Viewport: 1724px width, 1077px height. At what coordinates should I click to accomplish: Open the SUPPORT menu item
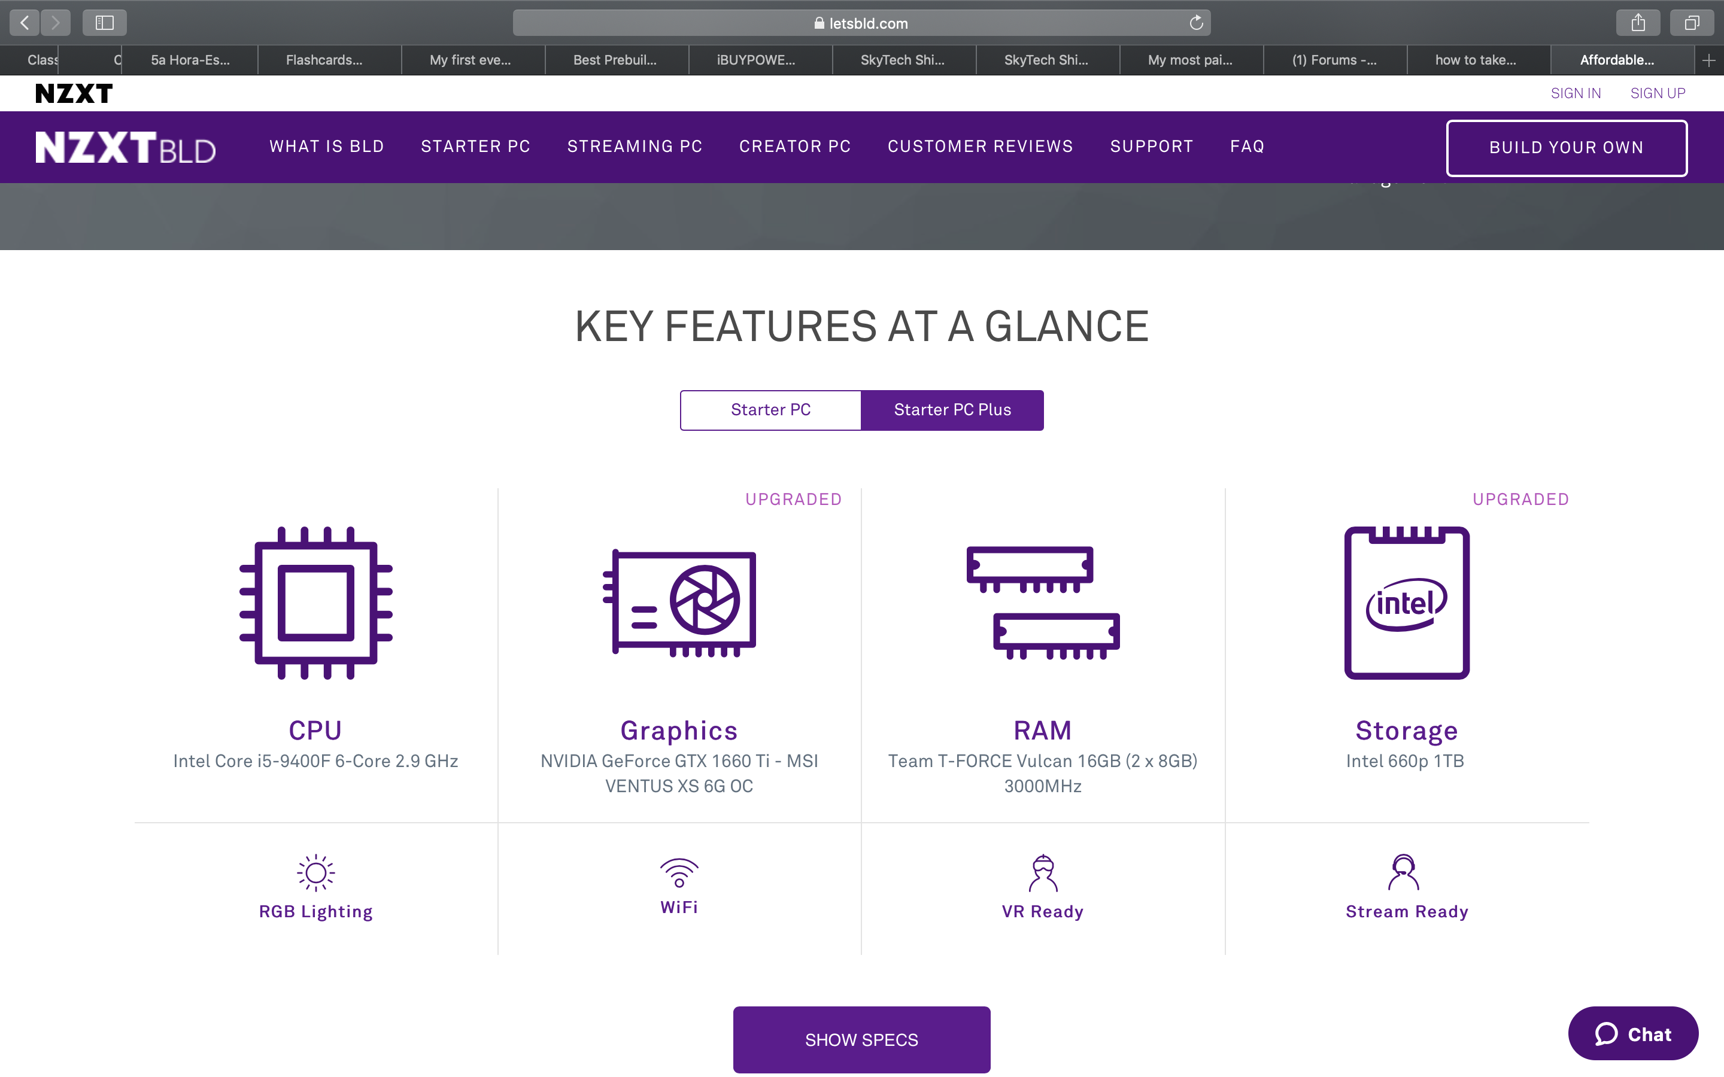(1152, 147)
